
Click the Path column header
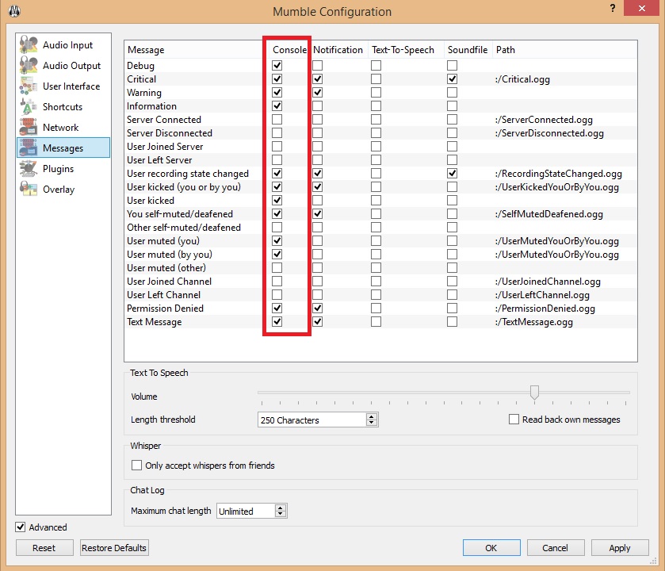(x=564, y=50)
